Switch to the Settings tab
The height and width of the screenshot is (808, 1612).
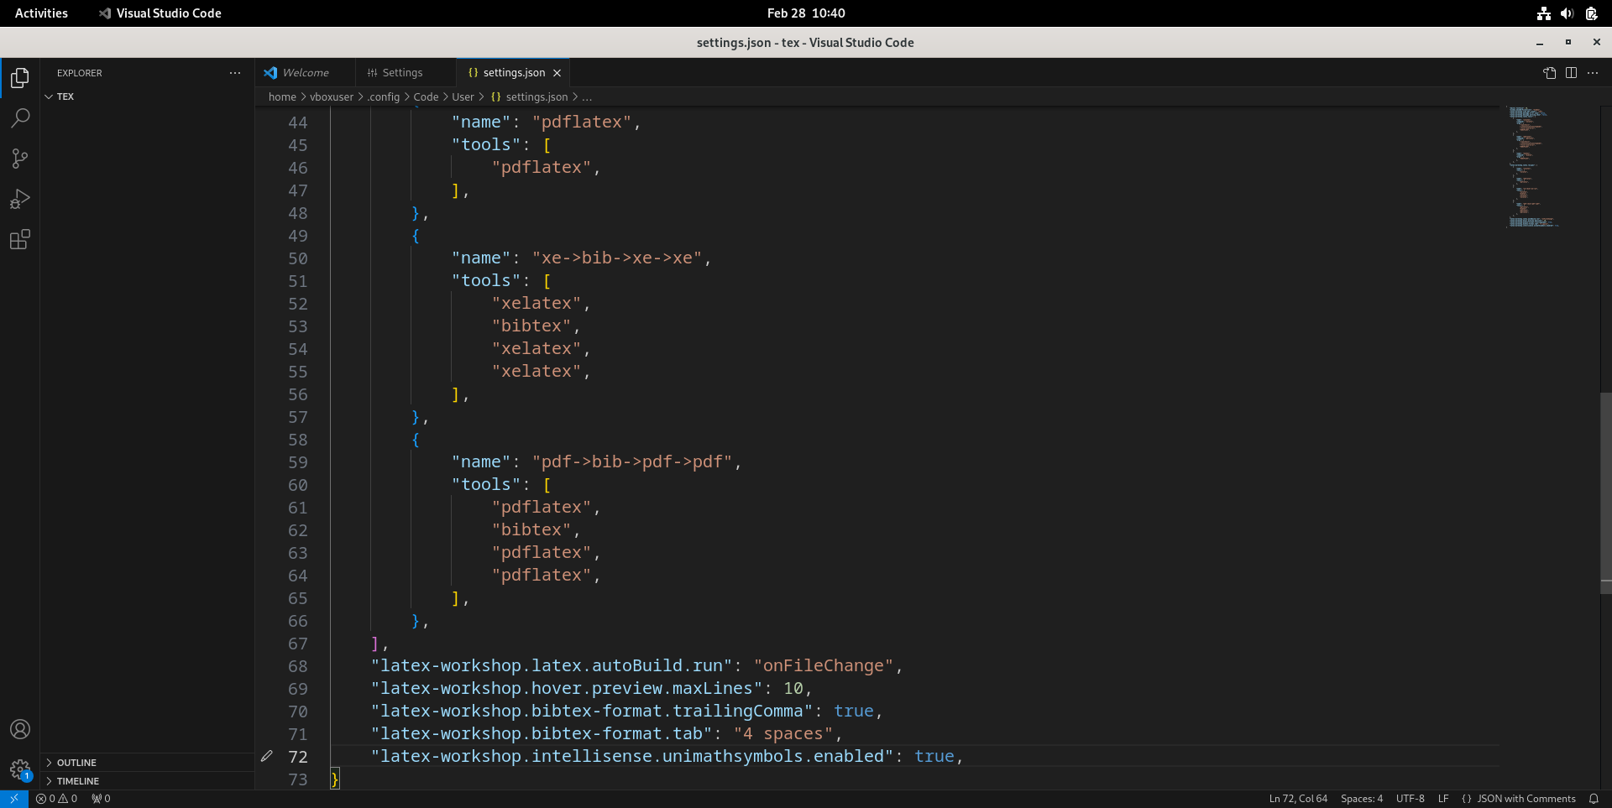(x=406, y=73)
